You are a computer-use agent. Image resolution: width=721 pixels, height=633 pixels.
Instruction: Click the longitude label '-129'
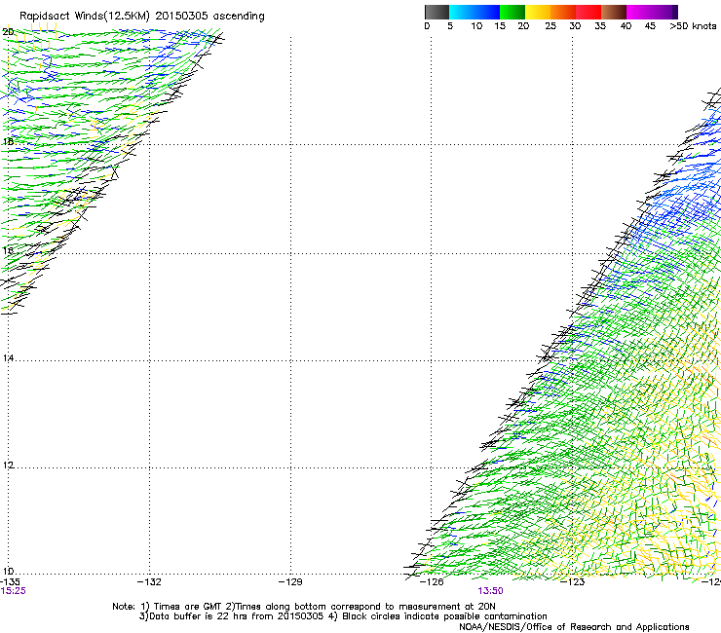click(290, 582)
